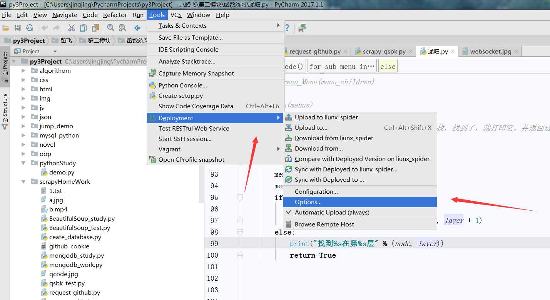Select BeautifulSoup_study.py in project tree

pyautogui.click(x=82, y=218)
